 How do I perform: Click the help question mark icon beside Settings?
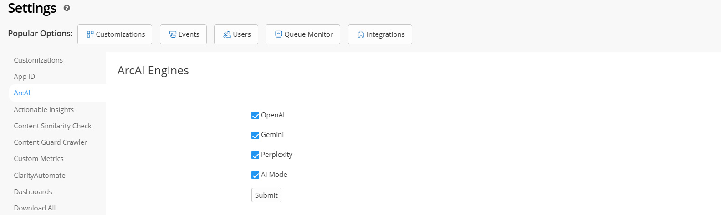coord(67,8)
